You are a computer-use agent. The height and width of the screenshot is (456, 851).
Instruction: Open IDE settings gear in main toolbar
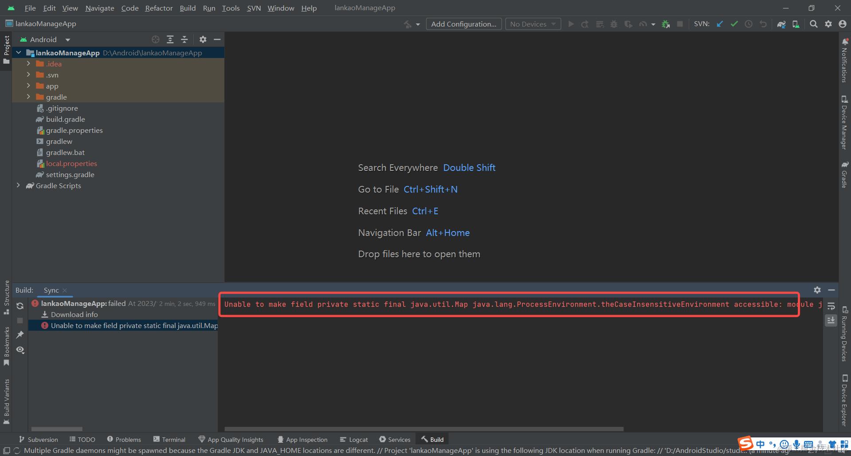[828, 24]
